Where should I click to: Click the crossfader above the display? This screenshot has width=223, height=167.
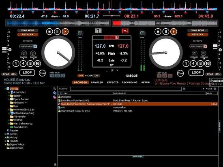tap(112, 16)
